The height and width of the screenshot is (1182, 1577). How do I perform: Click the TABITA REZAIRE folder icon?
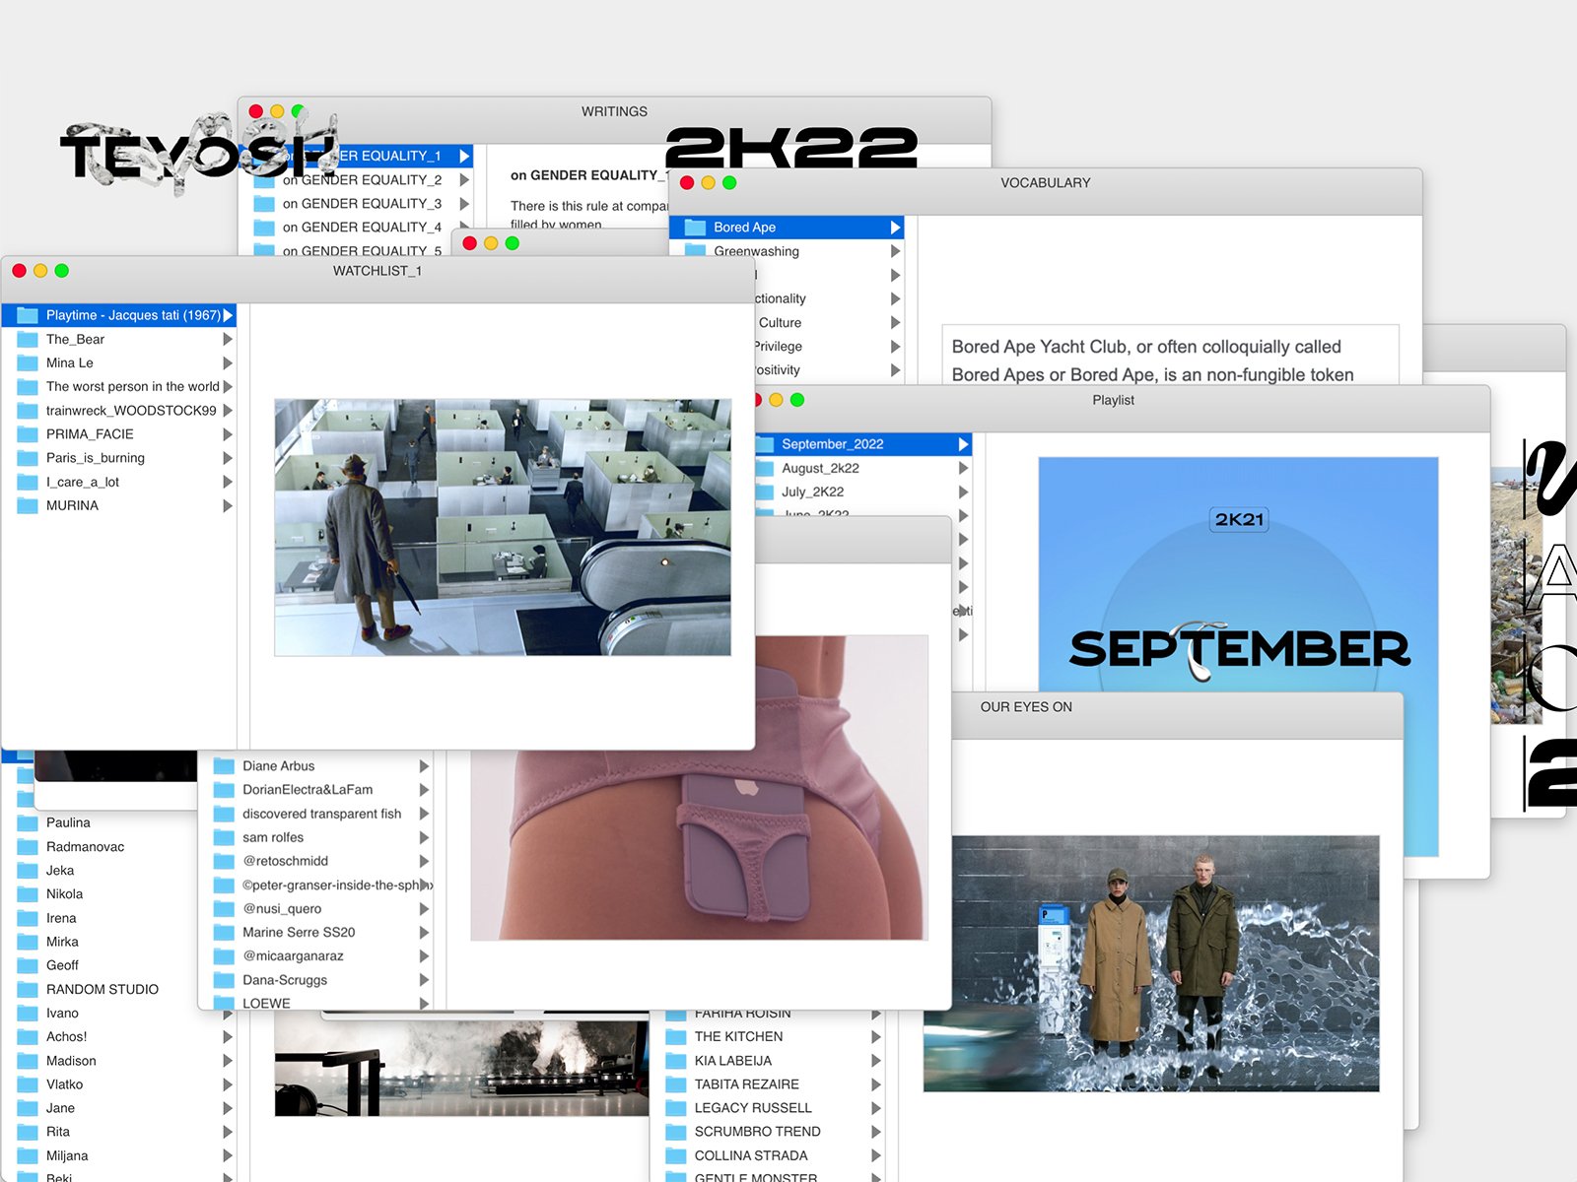[676, 1084]
